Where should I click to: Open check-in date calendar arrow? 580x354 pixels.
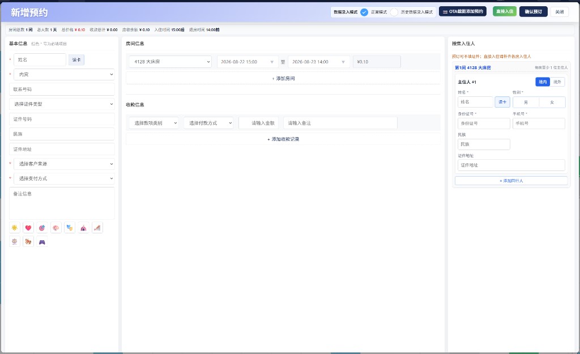pos(272,62)
